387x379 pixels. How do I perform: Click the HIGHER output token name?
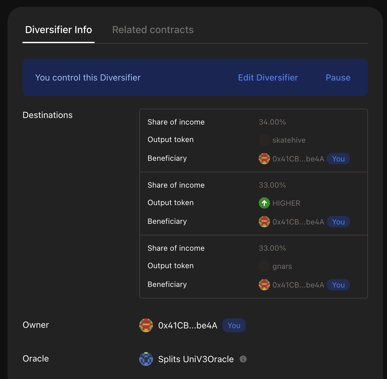click(286, 203)
